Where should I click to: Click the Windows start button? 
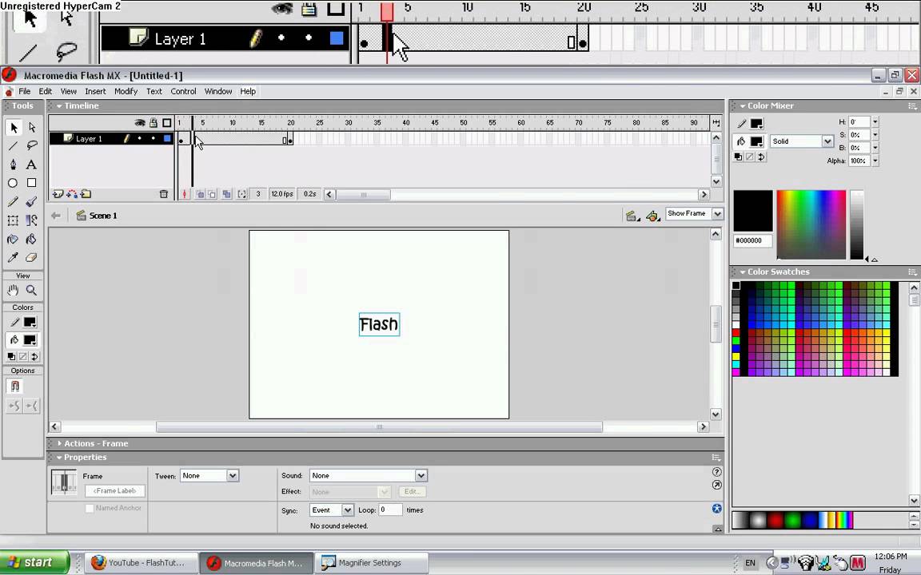(x=34, y=562)
